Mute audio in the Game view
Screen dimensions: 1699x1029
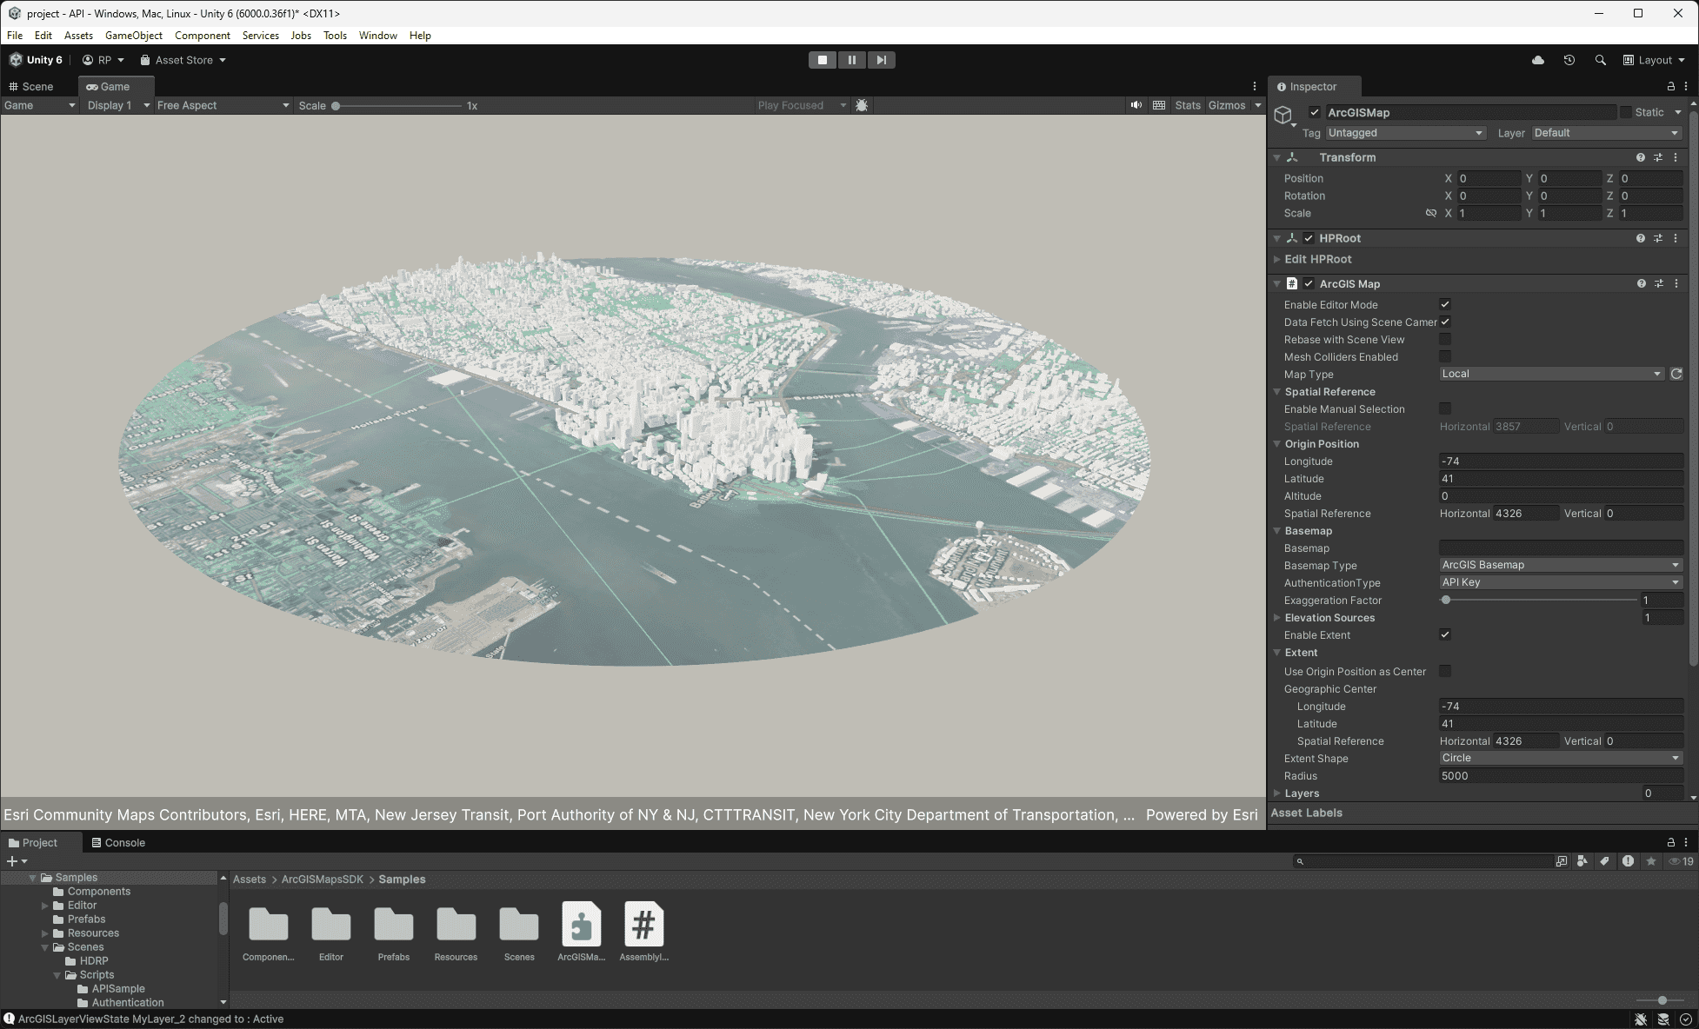coord(1136,104)
